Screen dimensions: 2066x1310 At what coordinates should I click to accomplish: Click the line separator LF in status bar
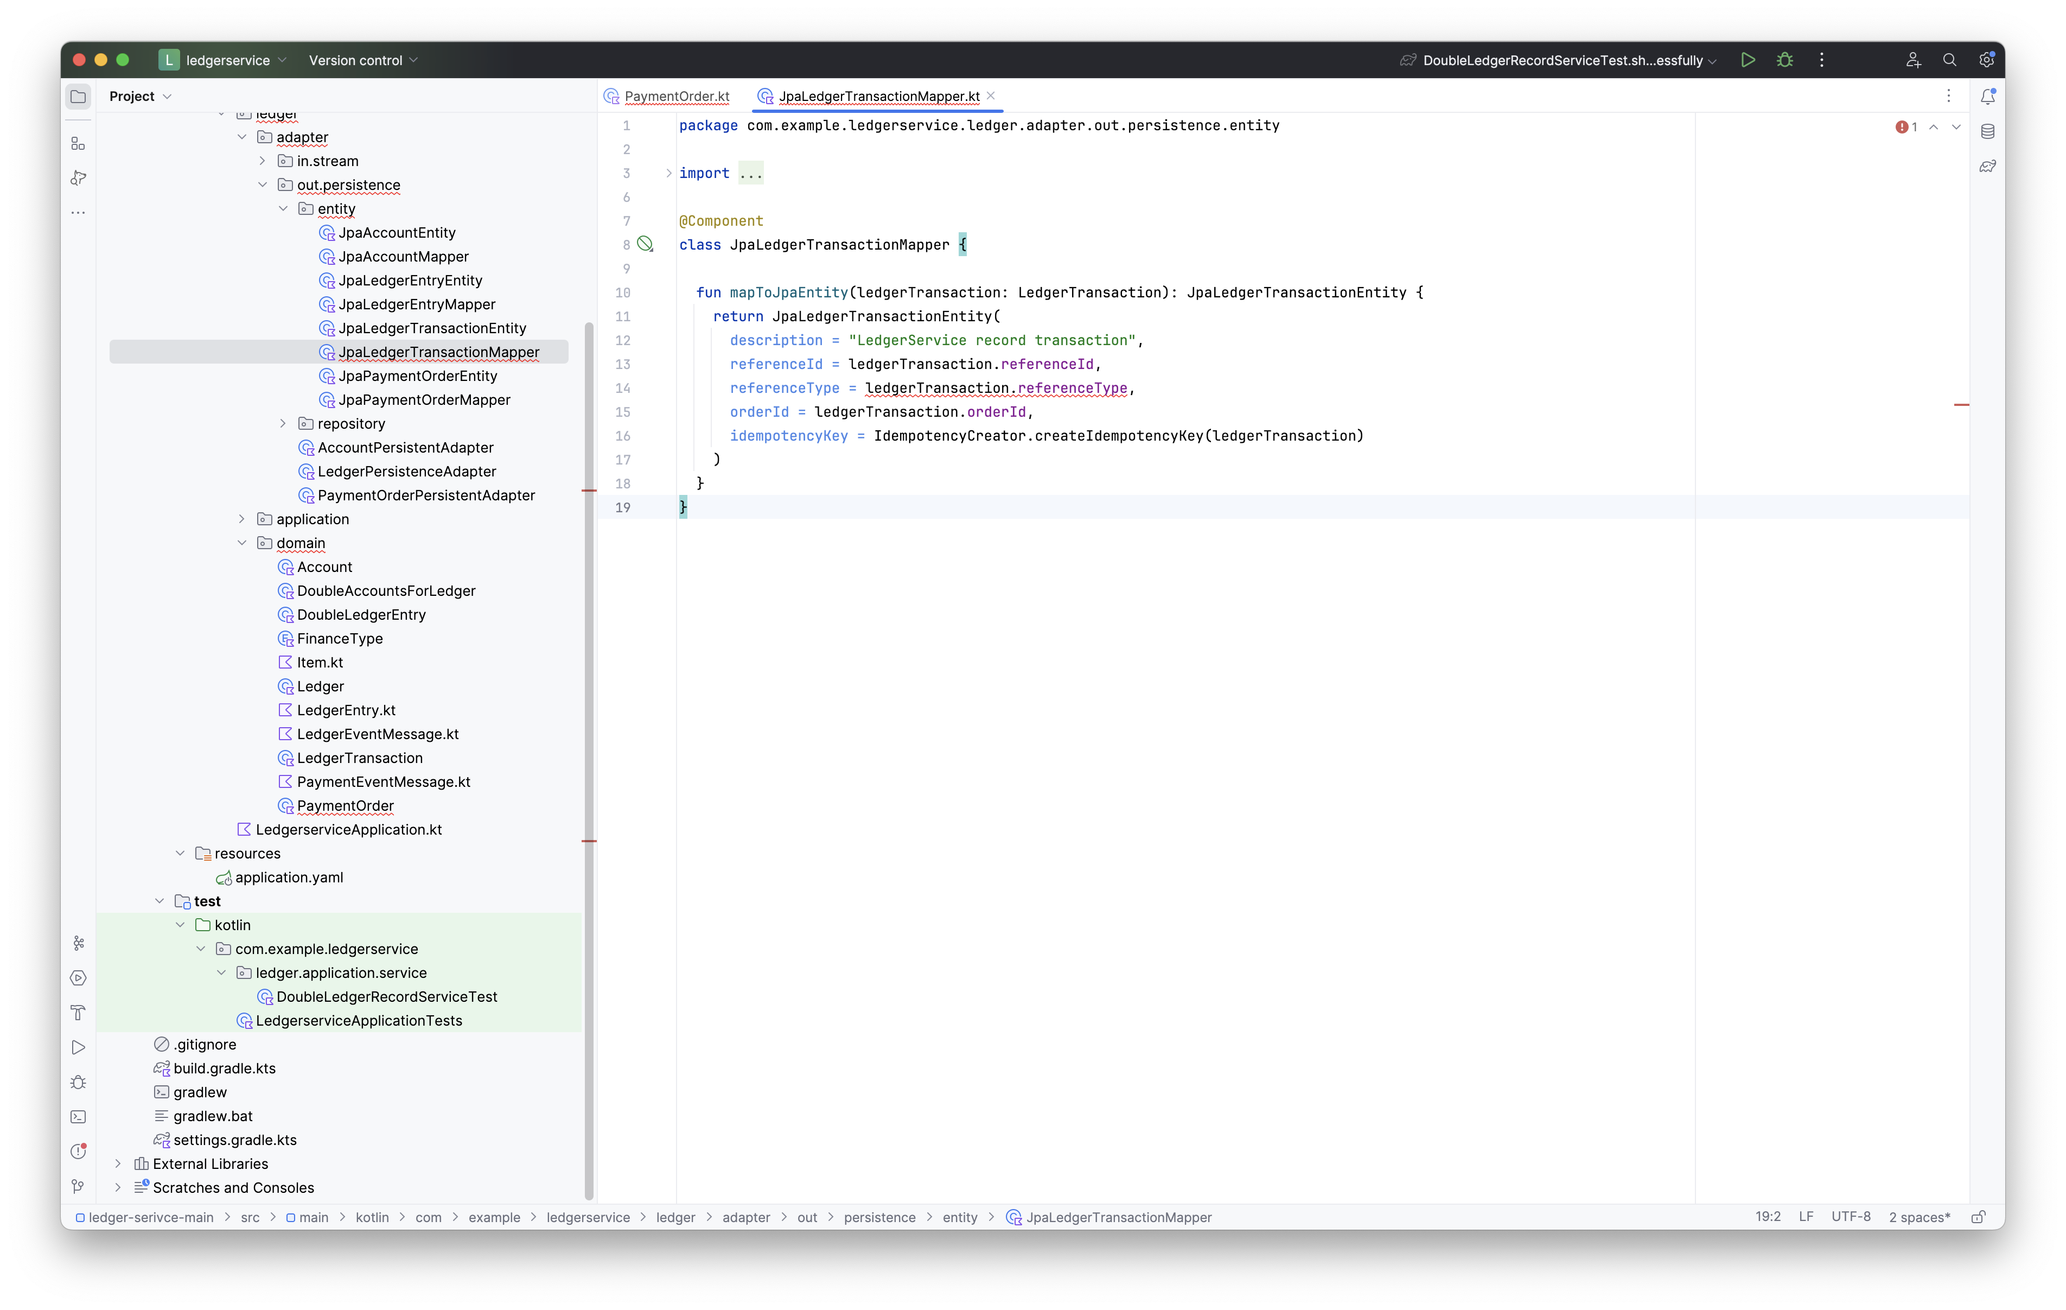point(1806,1217)
